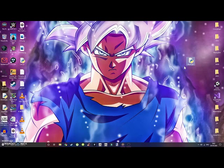Select the highlighted Python file near cursor
This screenshot has width=224, height=168.
[x=190, y=61]
